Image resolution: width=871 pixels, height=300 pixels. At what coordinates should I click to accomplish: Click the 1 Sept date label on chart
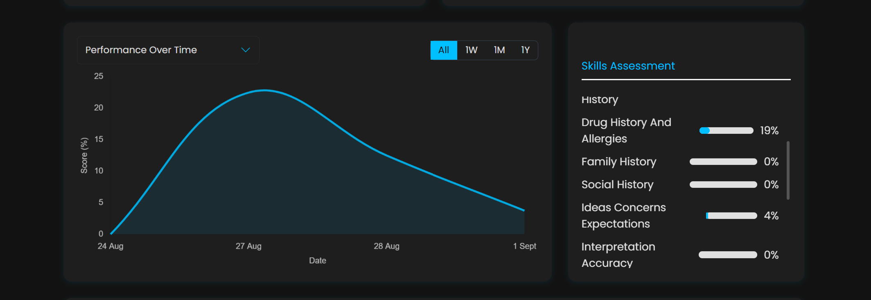point(524,246)
